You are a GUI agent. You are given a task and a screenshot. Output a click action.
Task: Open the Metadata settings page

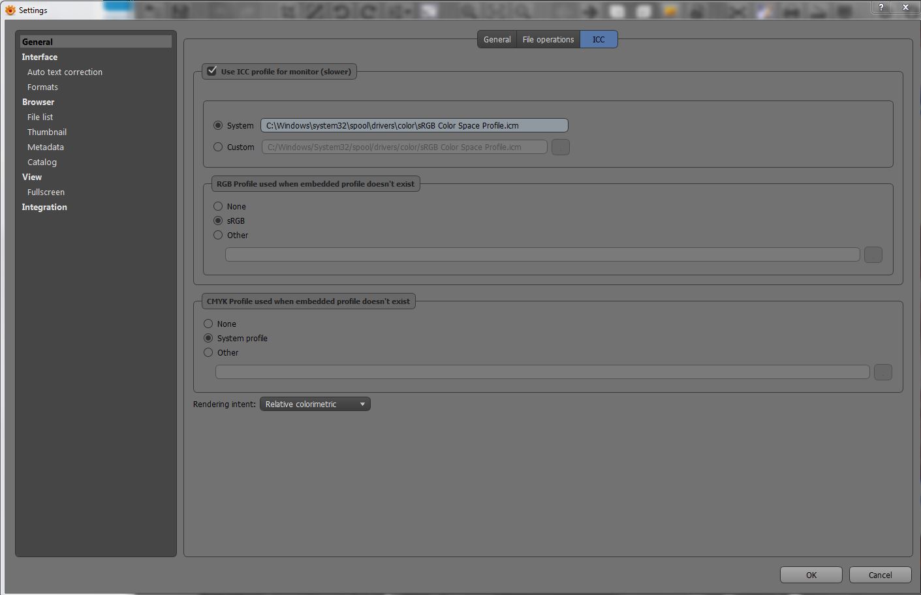46,147
